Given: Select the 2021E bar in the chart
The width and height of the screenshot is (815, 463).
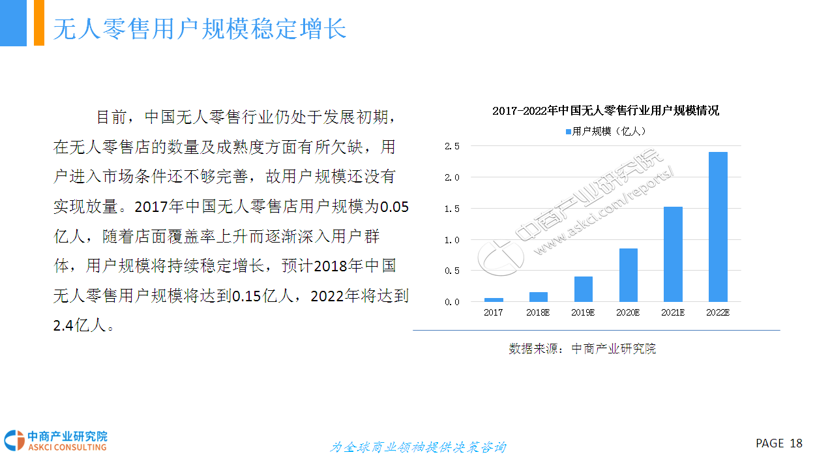Looking at the screenshot, I should coord(673,254).
